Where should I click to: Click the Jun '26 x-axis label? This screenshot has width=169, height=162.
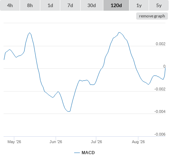coord(56,142)
